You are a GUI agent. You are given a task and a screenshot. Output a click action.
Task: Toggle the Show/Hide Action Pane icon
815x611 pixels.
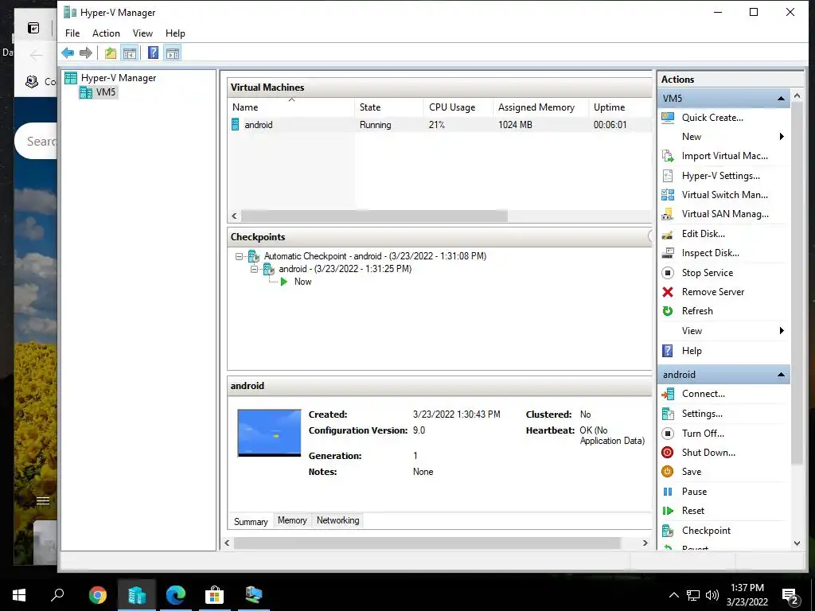click(x=173, y=53)
